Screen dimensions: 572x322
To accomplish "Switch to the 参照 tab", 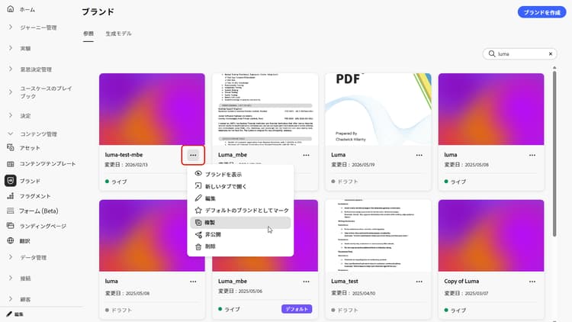I will pyautogui.click(x=88, y=34).
